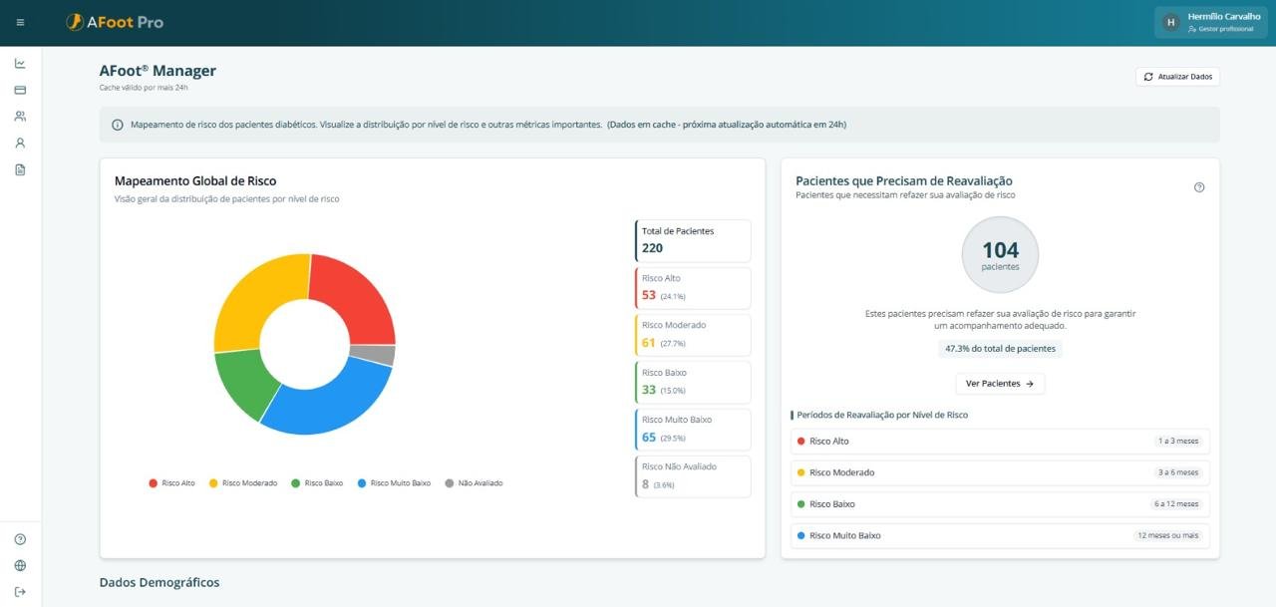Click the line chart icon in sidebar
1276x607 pixels.
(20, 63)
